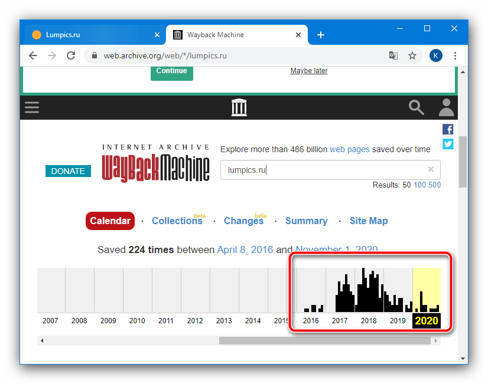Open a new tab with the plus button
Screen dimensions: 488x384
point(321,35)
